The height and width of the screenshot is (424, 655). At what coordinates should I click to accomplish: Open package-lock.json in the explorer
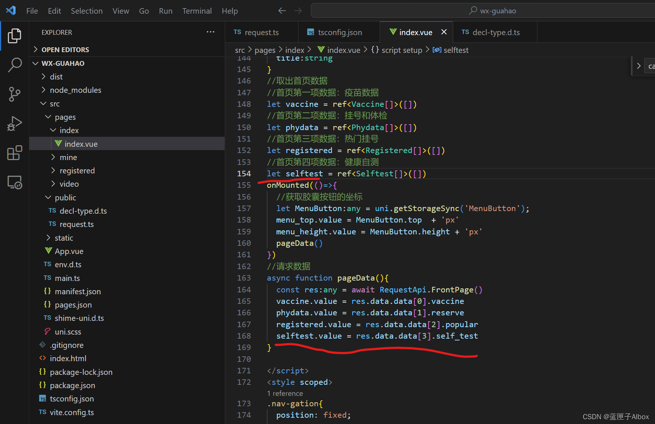pyautogui.click(x=127, y=372)
